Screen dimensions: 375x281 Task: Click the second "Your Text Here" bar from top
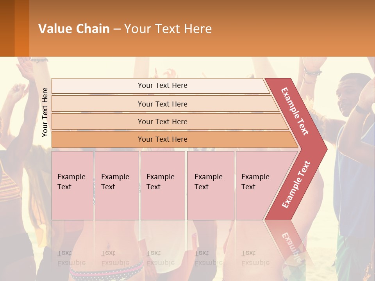(x=162, y=104)
